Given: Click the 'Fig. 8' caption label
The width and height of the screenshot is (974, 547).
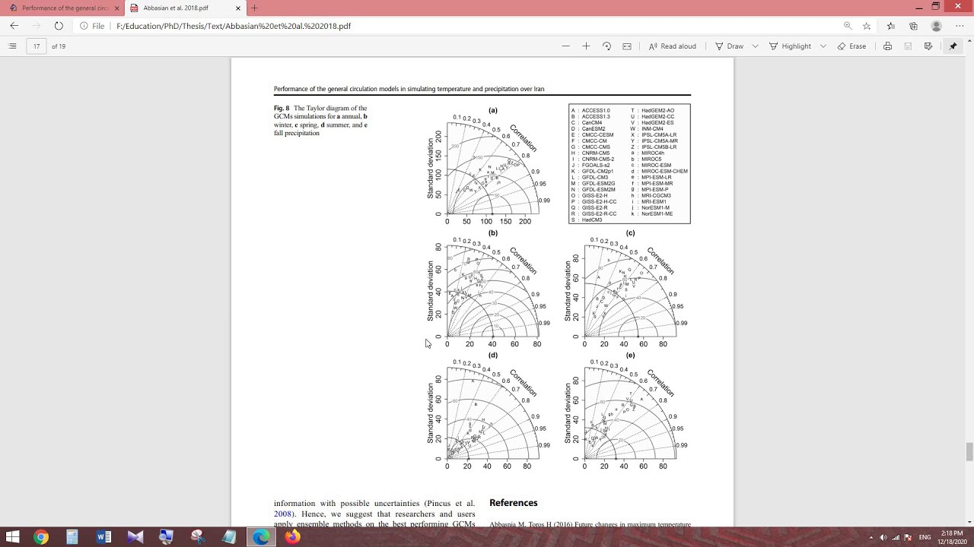Looking at the screenshot, I should click(x=282, y=109).
